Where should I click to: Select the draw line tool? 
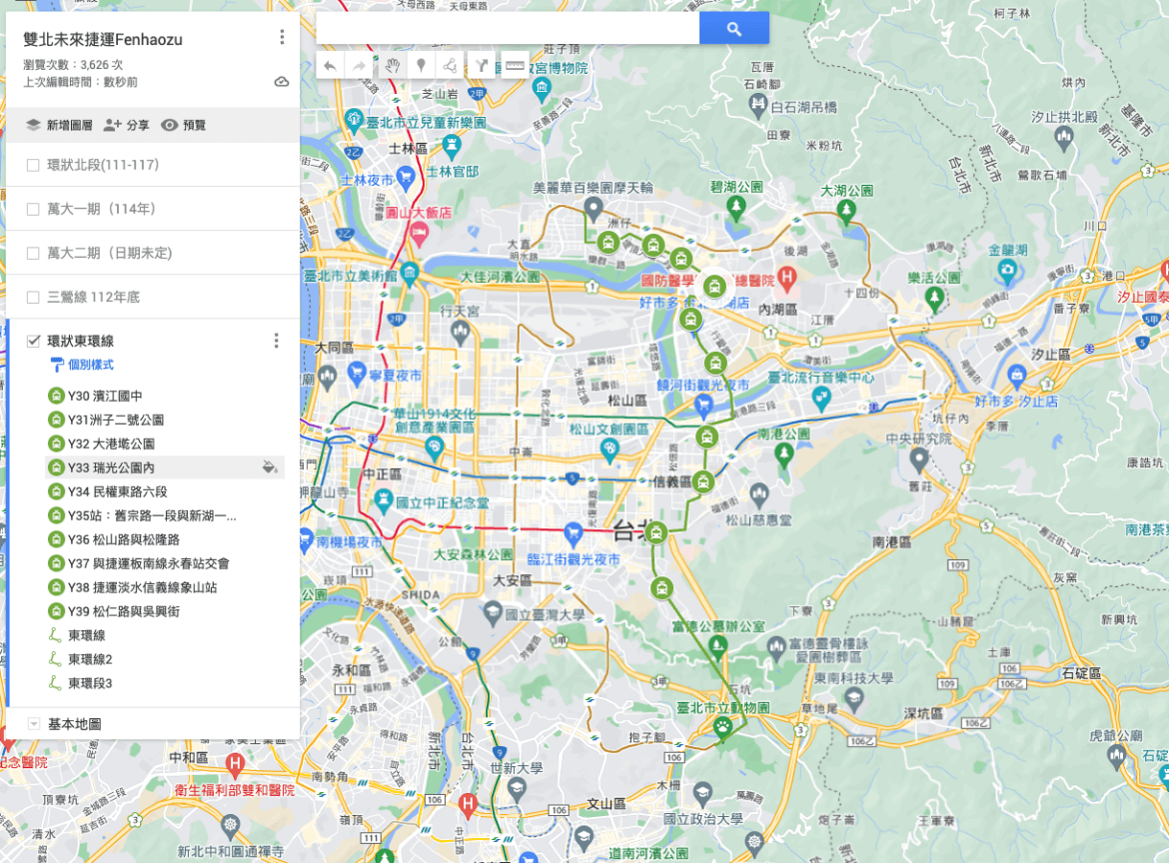click(451, 66)
